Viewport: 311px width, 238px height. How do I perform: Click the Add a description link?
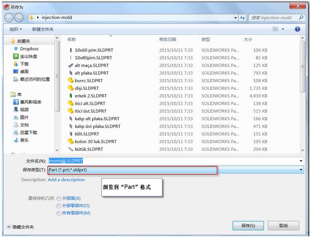pyautogui.click(x=66, y=180)
